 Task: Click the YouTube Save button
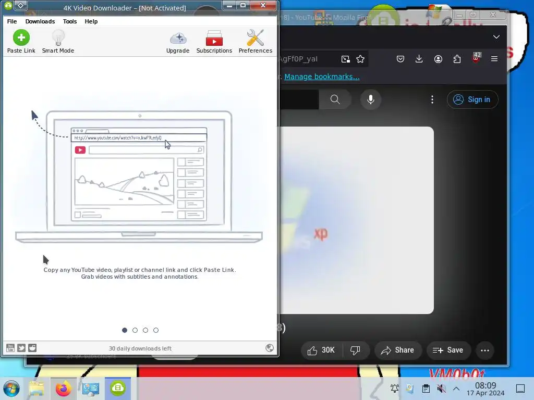click(x=448, y=350)
